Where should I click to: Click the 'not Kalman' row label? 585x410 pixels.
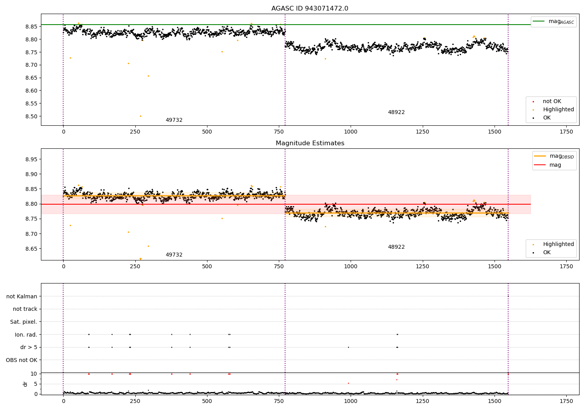click(22, 297)
